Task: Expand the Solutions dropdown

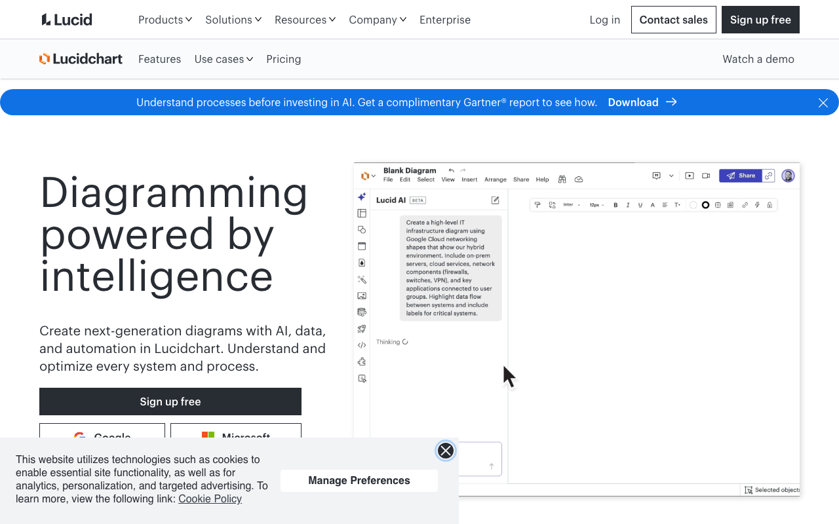Action: pos(233,20)
